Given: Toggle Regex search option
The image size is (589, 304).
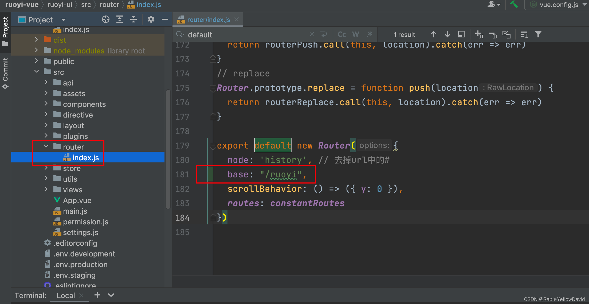Looking at the screenshot, I should coord(370,34).
